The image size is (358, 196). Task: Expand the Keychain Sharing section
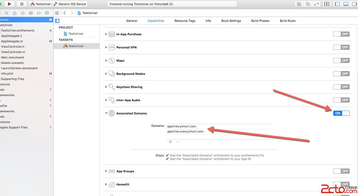pos(106,87)
